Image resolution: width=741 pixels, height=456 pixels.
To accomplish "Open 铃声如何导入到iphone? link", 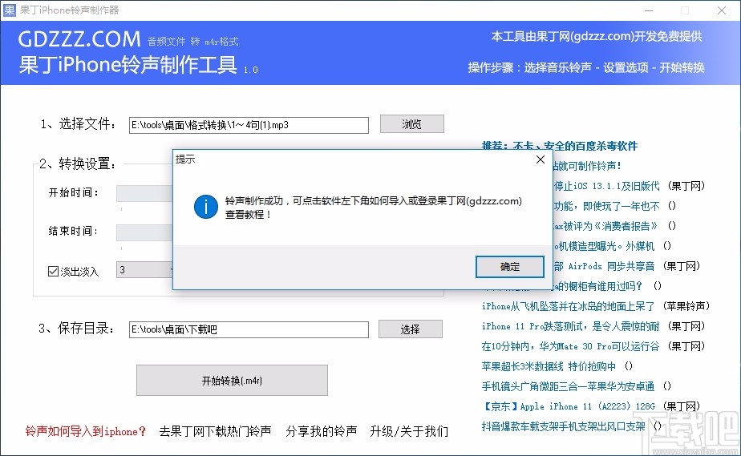I will pos(86,431).
